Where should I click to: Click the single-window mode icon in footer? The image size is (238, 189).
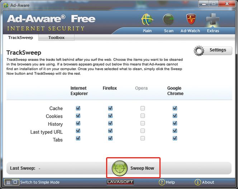(15, 182)
